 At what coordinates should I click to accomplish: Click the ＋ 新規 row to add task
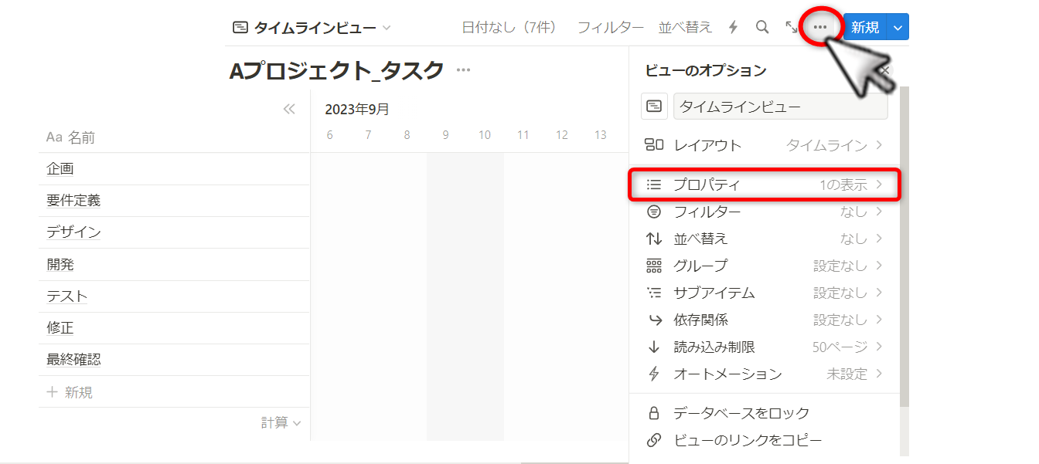pos(70,392)
